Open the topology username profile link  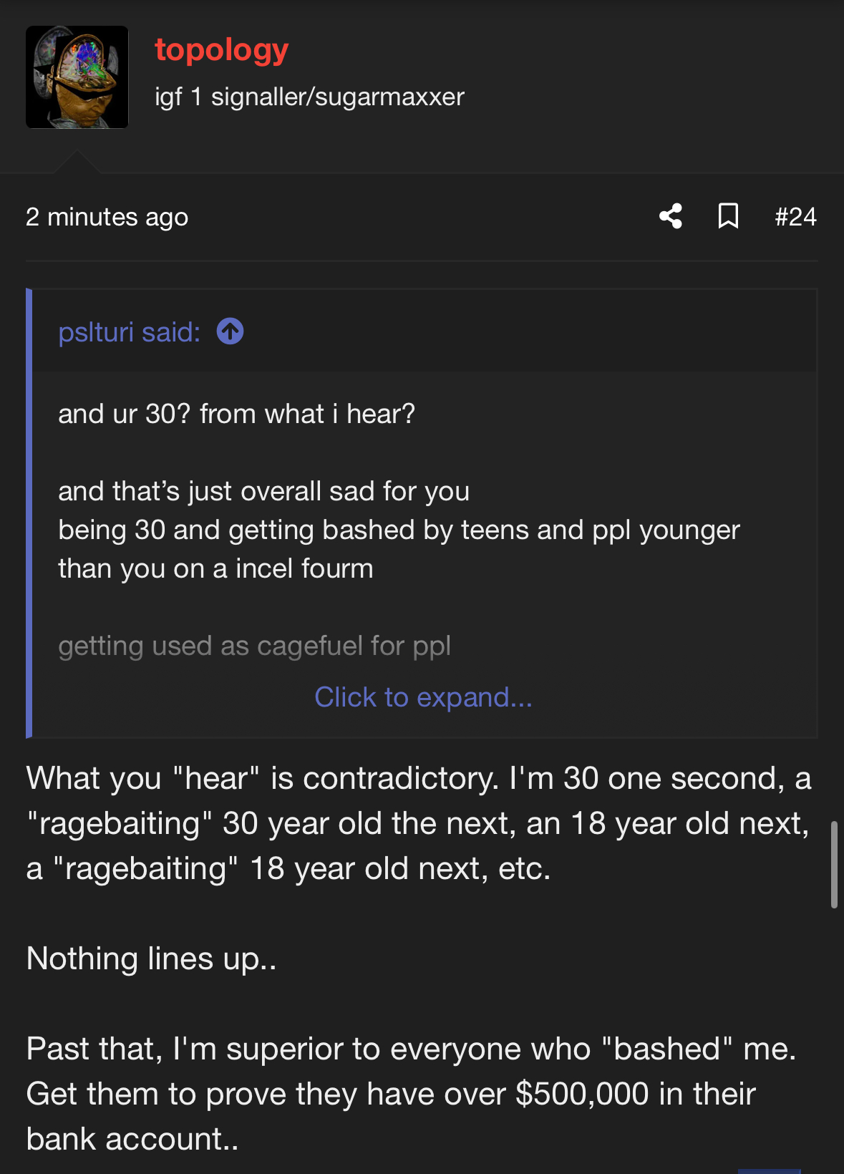point(221,50)
